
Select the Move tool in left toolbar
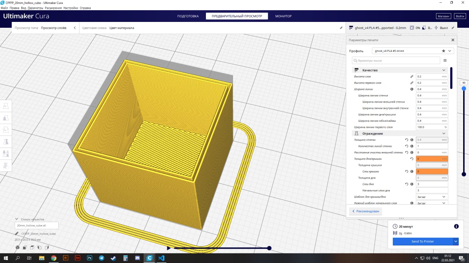[6, 106]
